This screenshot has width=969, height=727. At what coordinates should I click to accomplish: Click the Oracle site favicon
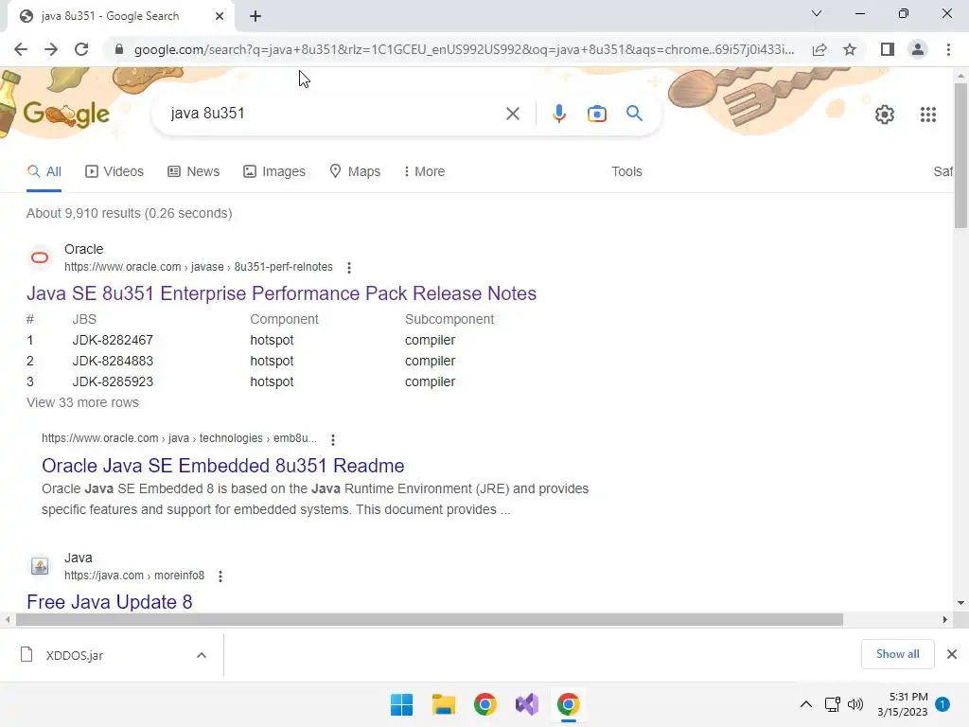point(40,257)
